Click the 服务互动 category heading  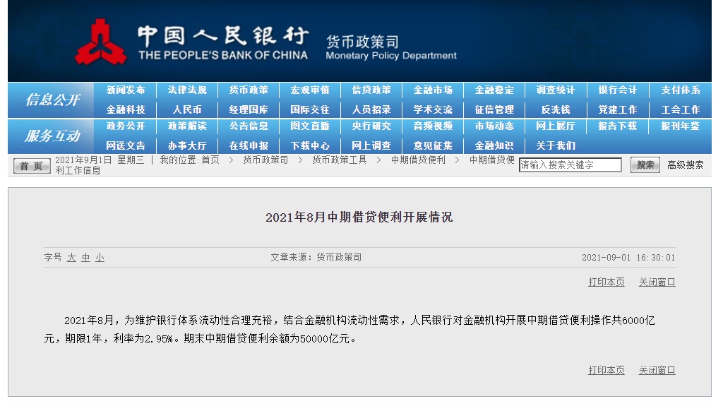pos(52,136)
